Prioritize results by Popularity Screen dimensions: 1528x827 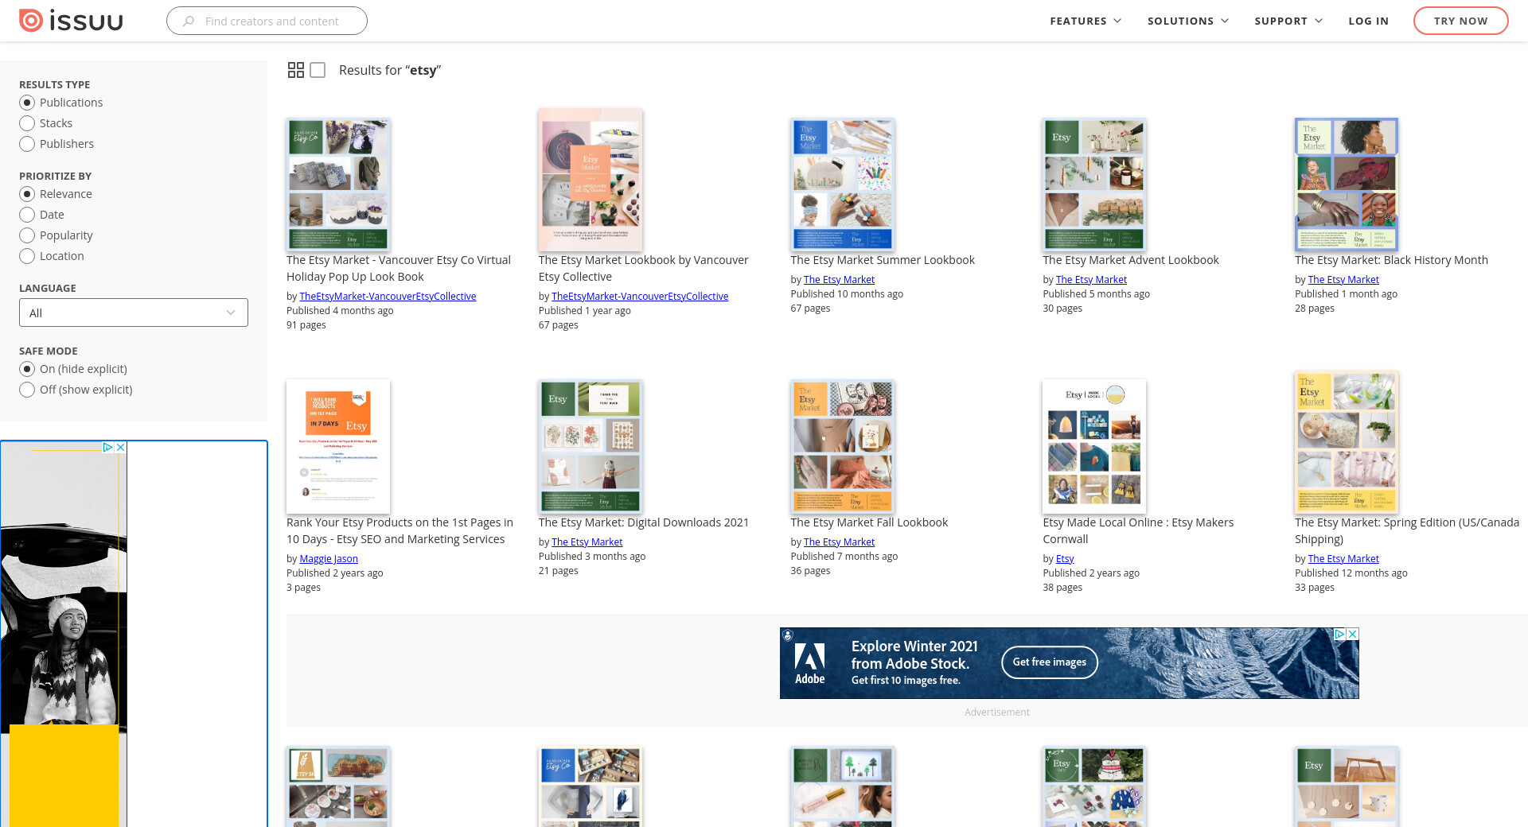[27, 235]
